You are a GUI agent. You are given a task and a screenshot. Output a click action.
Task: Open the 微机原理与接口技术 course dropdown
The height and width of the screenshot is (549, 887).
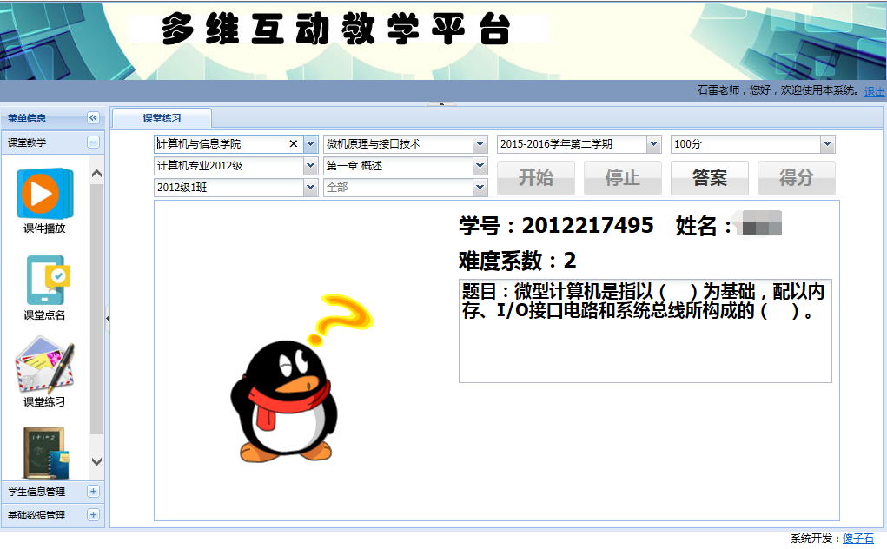[480, 143]
